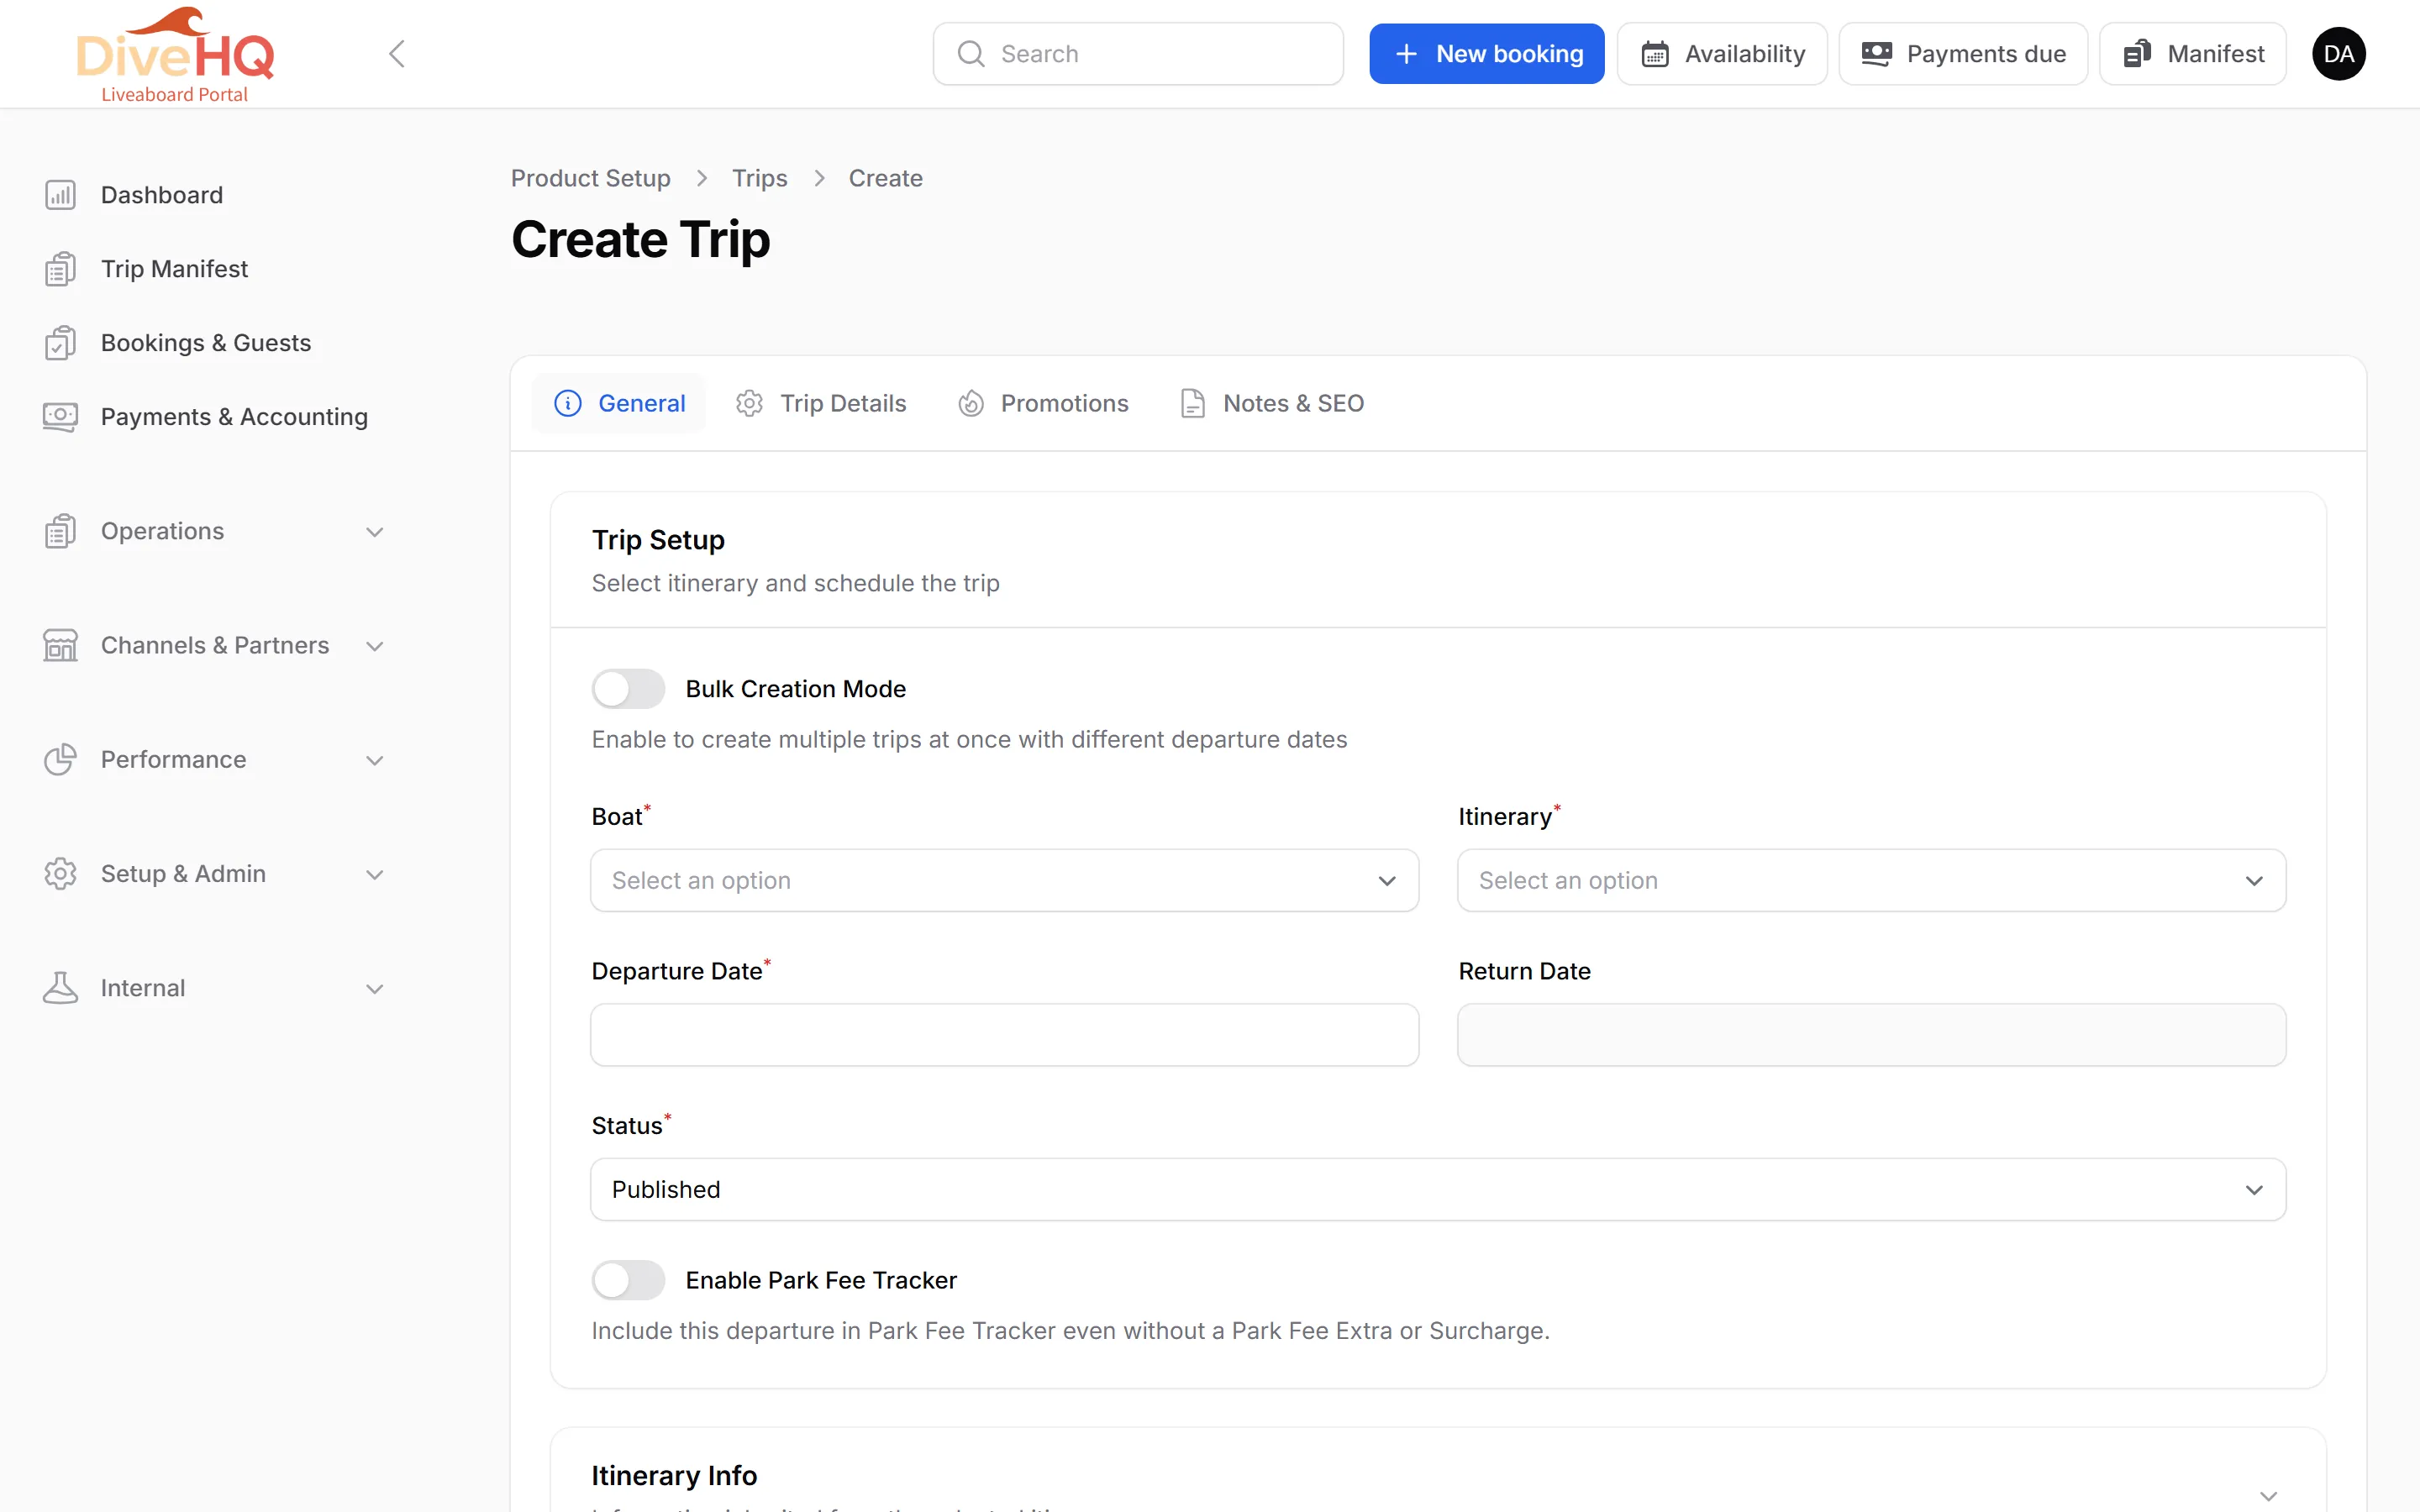Expand the Itinerary Info section
The width and height of the screenshot is (2420, 1512).
(x=2268, y=1496)
